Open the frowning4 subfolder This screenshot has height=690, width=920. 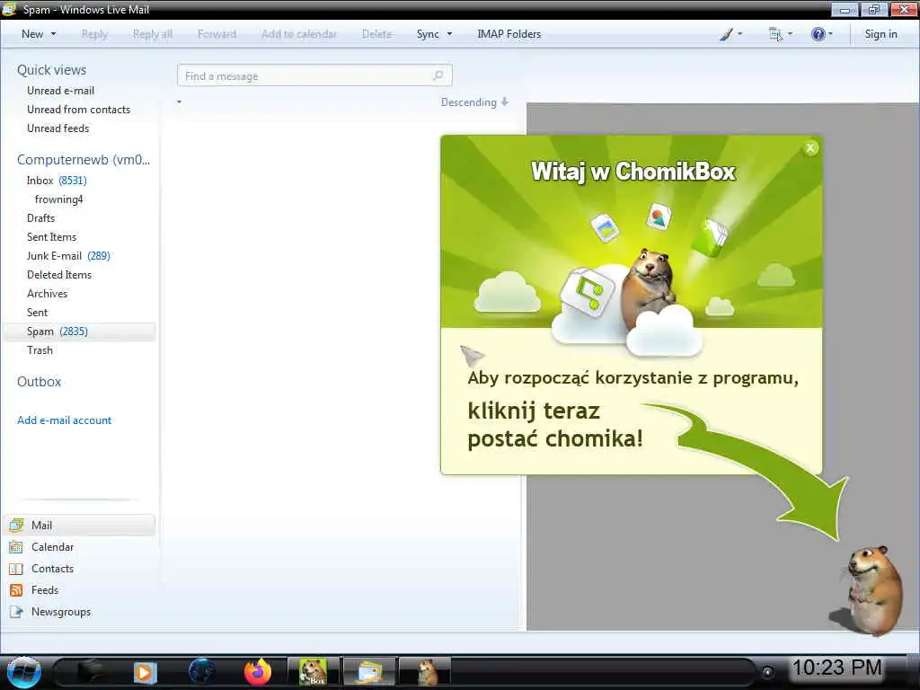pos(58,199)
